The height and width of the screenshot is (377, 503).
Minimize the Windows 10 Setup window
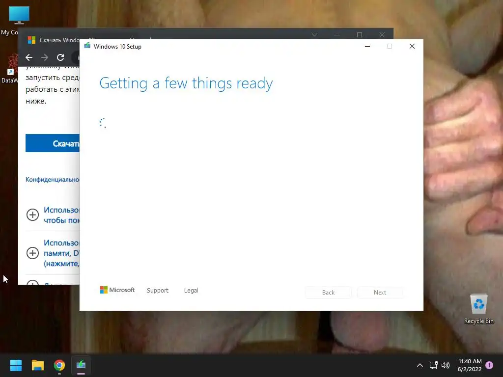367,46
